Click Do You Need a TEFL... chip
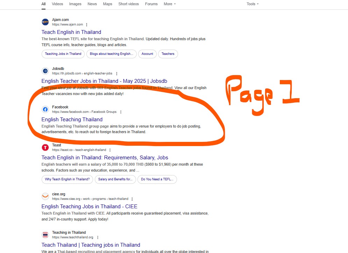This screenshot has width=348, height=253. coord(157,179)
